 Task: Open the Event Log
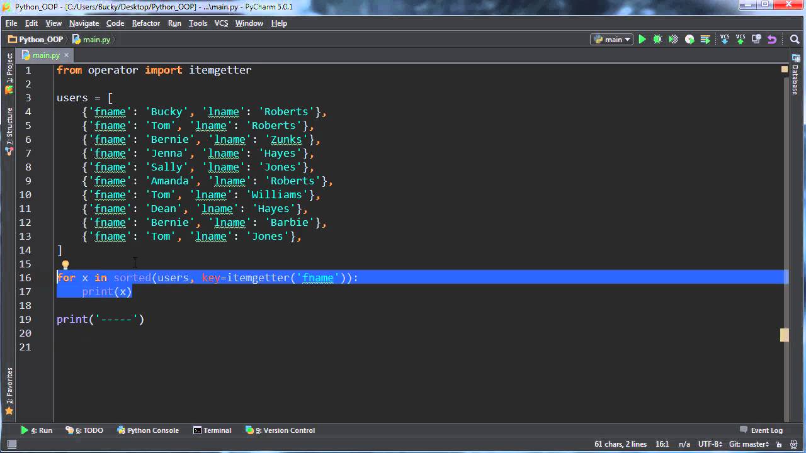[x=761, y=430]
